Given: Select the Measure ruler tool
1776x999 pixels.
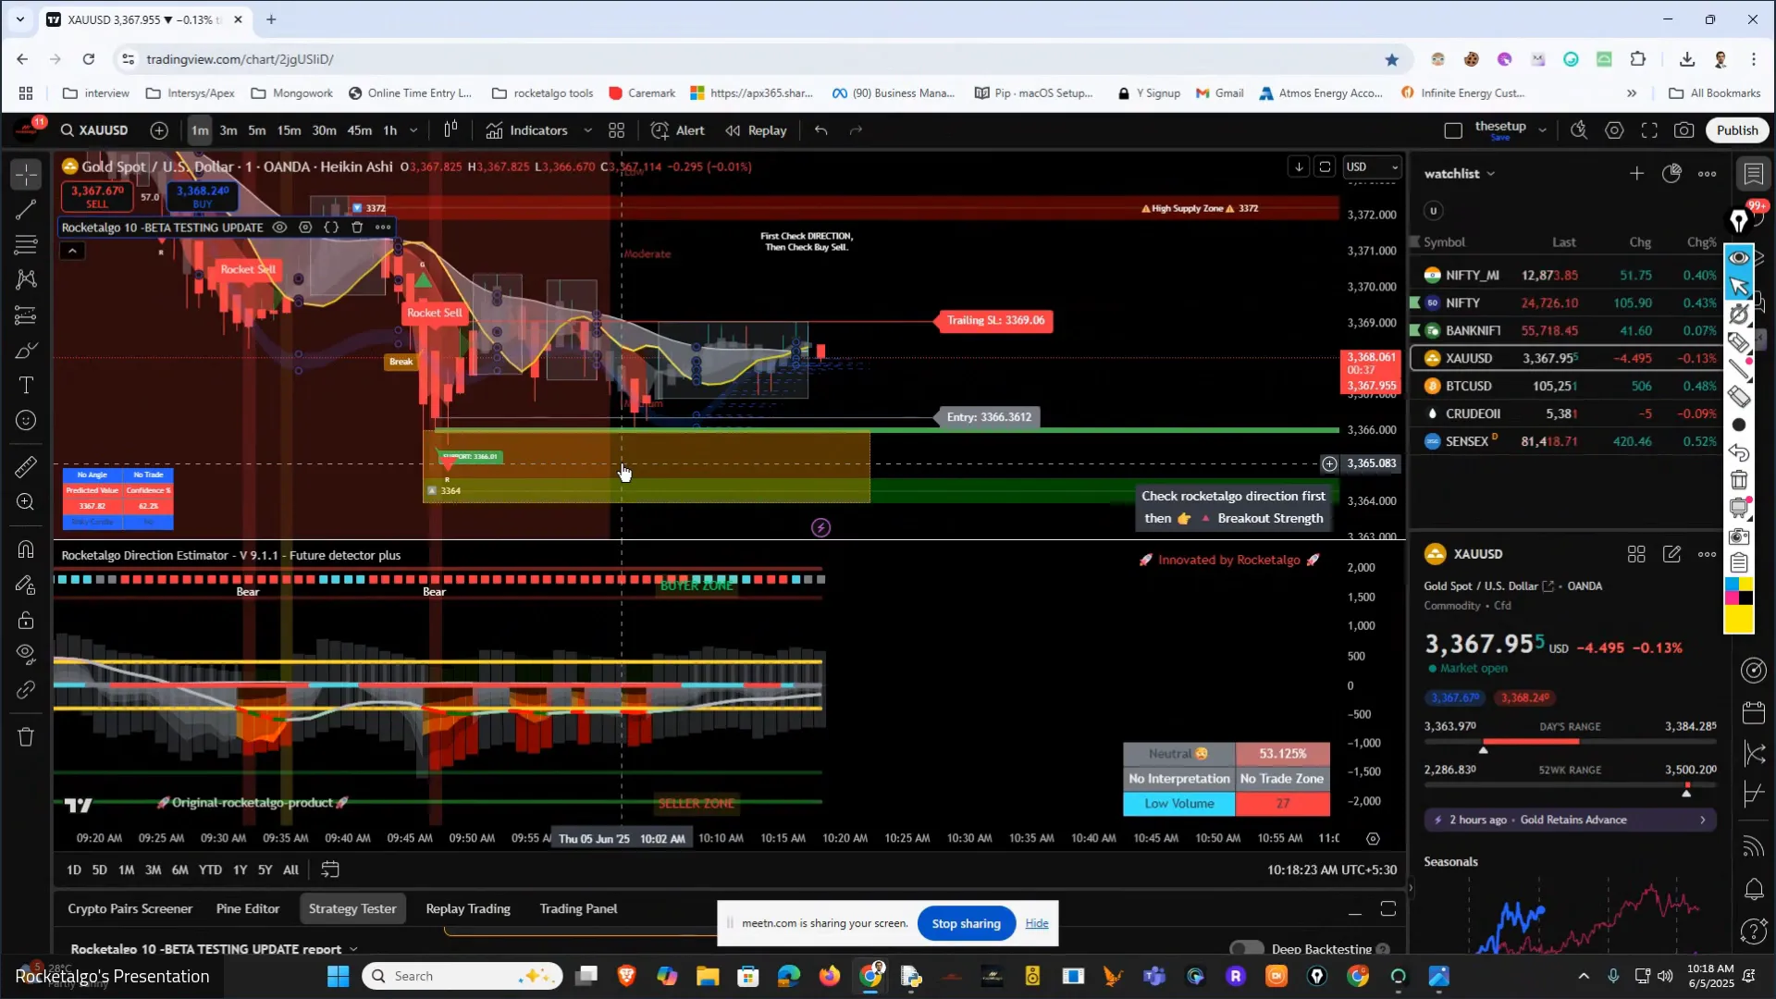Looking at the screenshot, I should pos(26,467).
